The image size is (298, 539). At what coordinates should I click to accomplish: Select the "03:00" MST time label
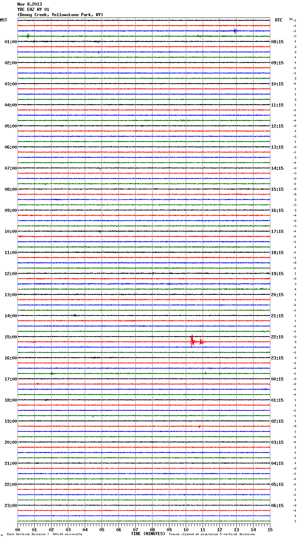click(11, 84)
